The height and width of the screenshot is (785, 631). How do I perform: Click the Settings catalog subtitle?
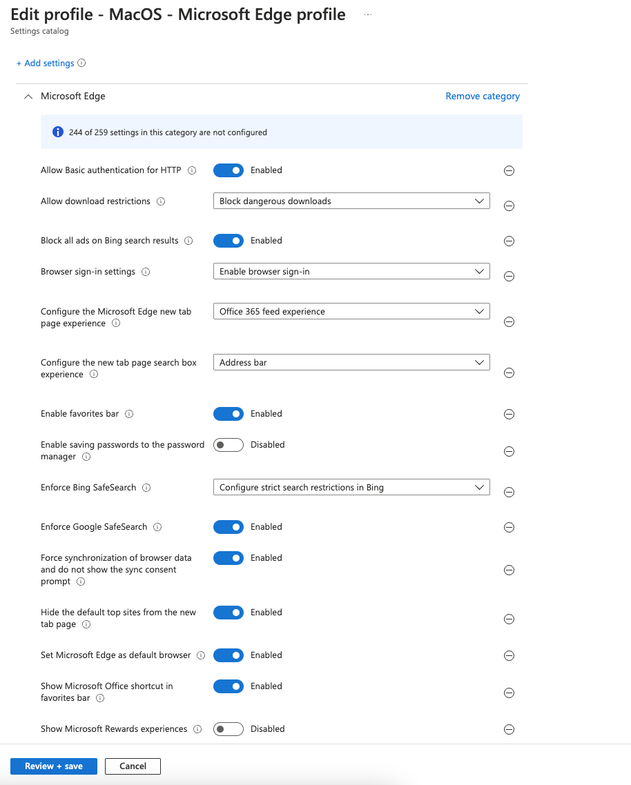pos(39,31)
